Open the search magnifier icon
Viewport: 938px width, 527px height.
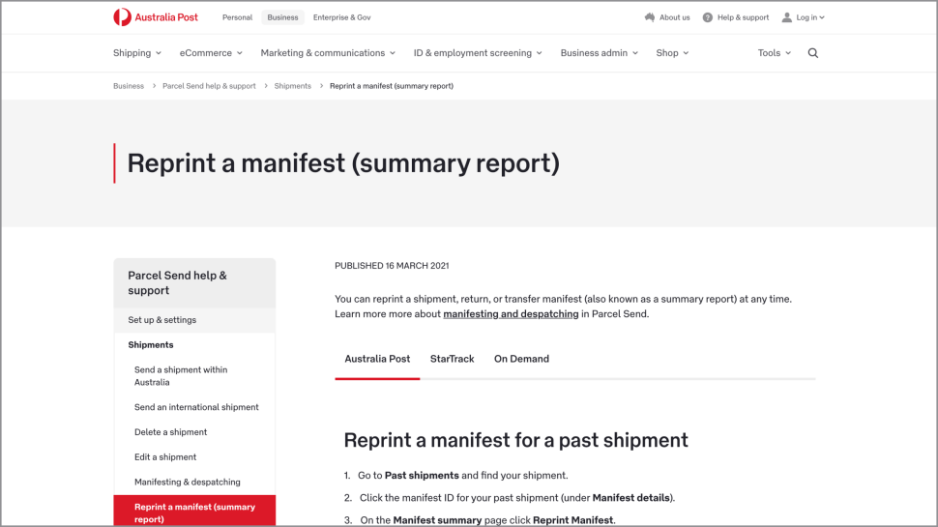tap(812, 53)
